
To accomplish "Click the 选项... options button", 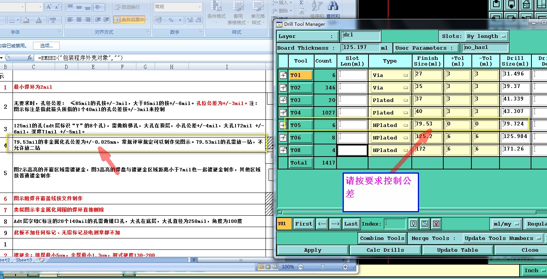I will click(x=46, y=46).
